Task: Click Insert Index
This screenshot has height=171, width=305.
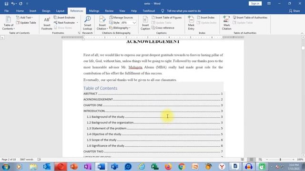Action: [x=205, y=18]
